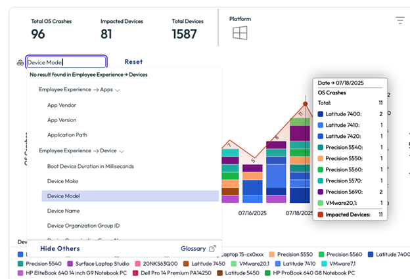The height and width of the screenshot is (279, 410).
Task: Choose Device Organization Group ID option
Action: [83, 226]
